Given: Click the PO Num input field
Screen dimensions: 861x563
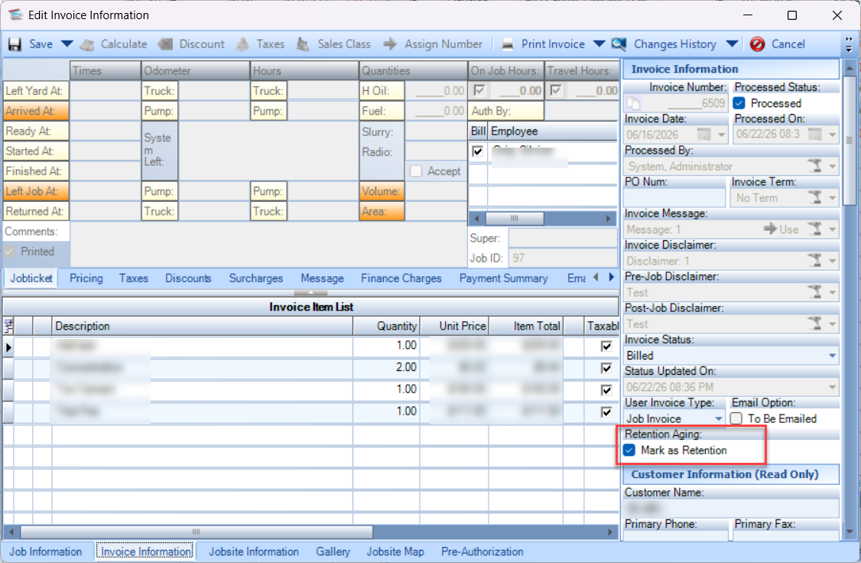Looking at the screenshot, I should (x=675, y=197).
